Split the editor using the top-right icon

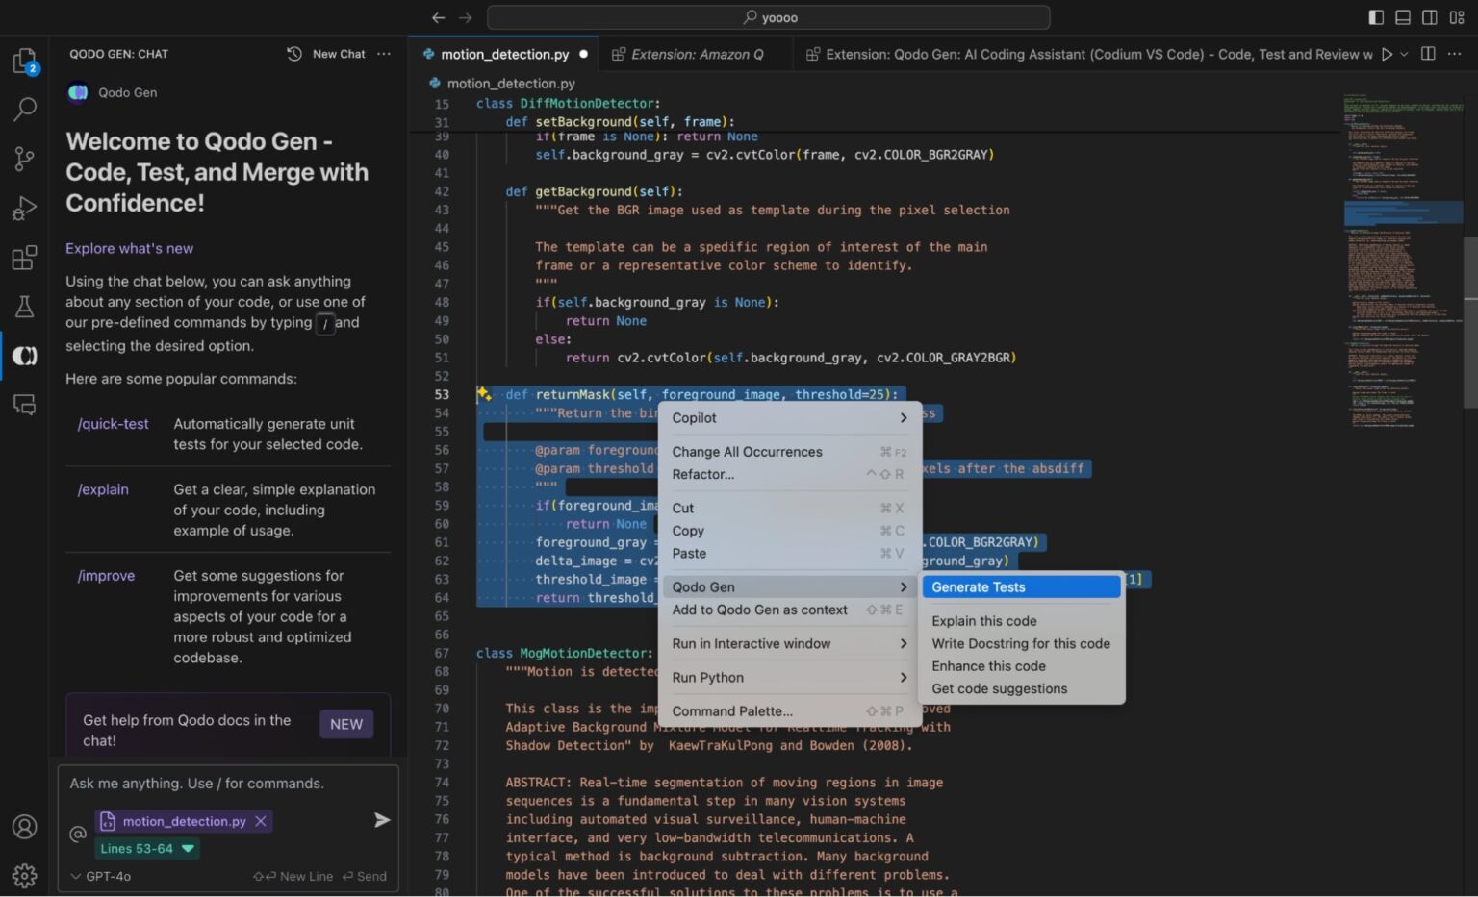coord(1428,55)
